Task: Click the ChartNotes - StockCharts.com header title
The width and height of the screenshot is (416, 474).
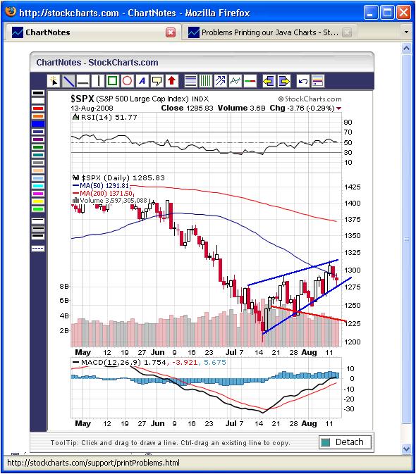Action: [x=97, y=62]
